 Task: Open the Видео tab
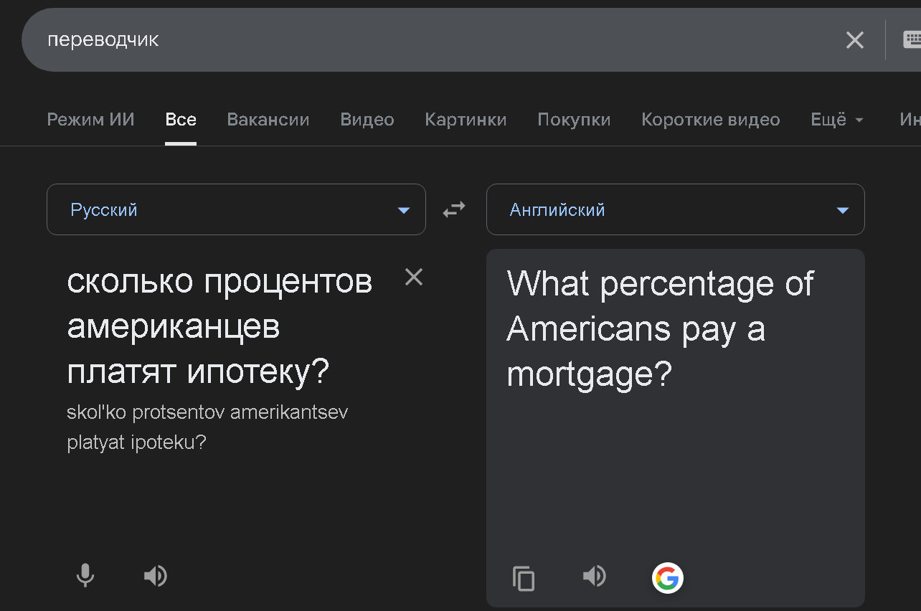tap(367, 120)
